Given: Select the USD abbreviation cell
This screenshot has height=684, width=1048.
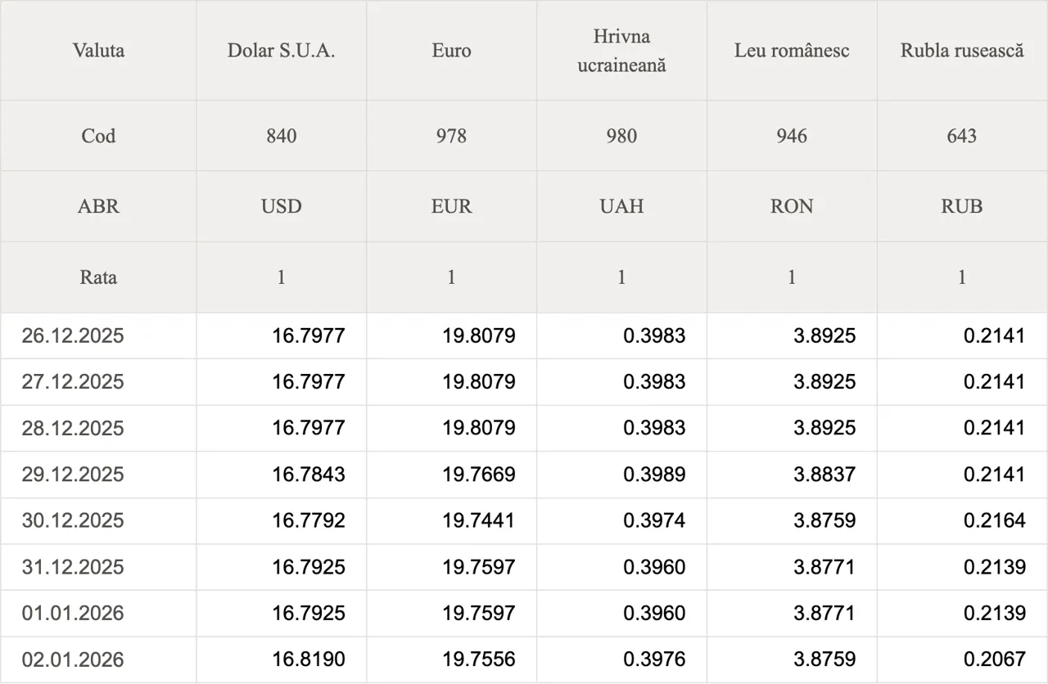Looking at the screenshot, I should (x=281, y=206).
